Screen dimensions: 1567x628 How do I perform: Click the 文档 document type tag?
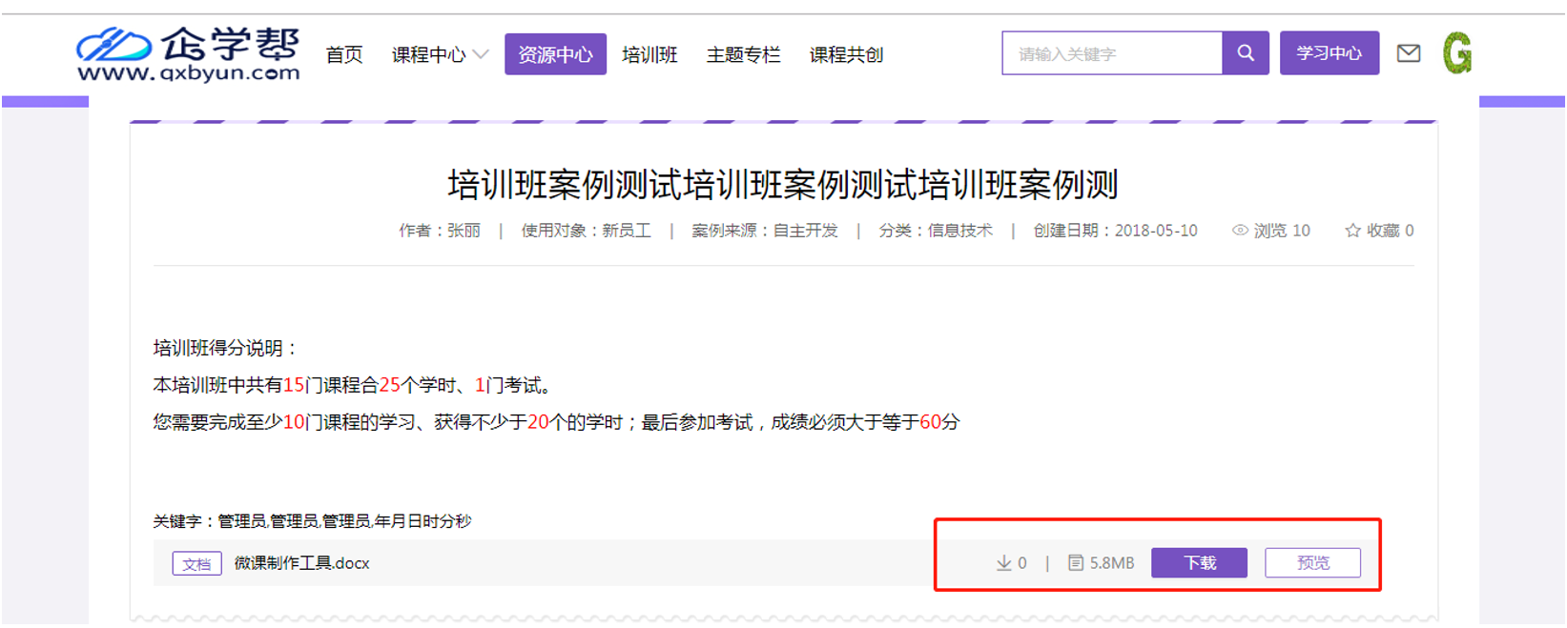196,564
